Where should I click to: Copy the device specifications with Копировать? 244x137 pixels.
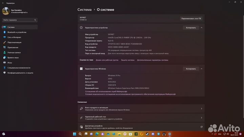(x=191, y=28)
